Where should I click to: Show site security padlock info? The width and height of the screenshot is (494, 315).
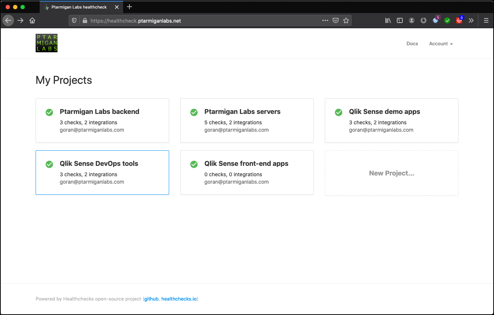tap(85, 21)
